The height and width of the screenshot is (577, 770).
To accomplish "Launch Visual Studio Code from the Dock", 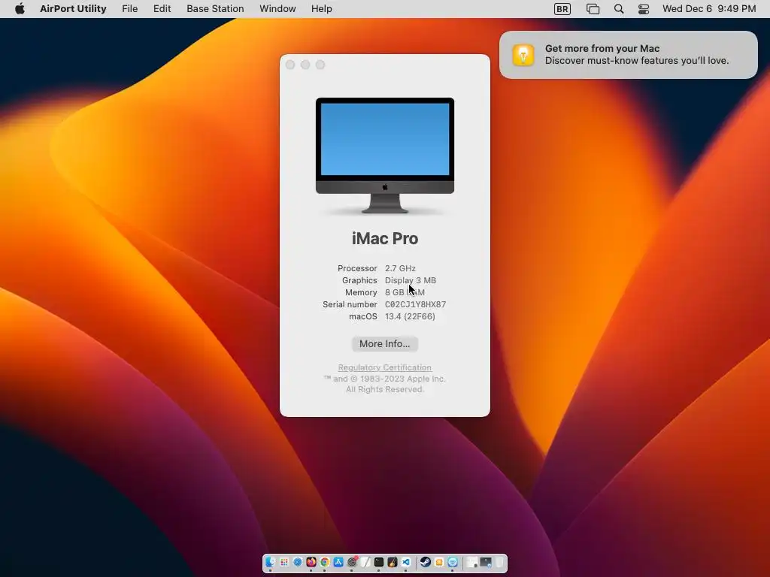I will [x=405, y=562].
